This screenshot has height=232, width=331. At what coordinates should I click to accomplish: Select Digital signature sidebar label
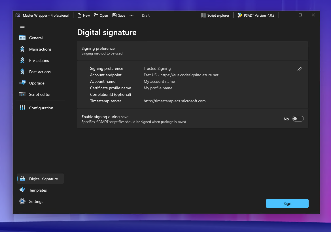point(43,179)
